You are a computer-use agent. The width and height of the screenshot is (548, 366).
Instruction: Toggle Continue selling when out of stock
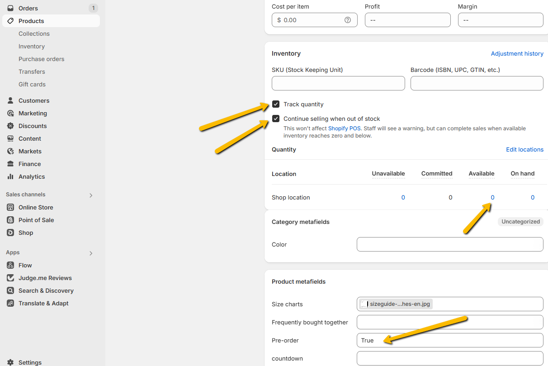[276, 119]
